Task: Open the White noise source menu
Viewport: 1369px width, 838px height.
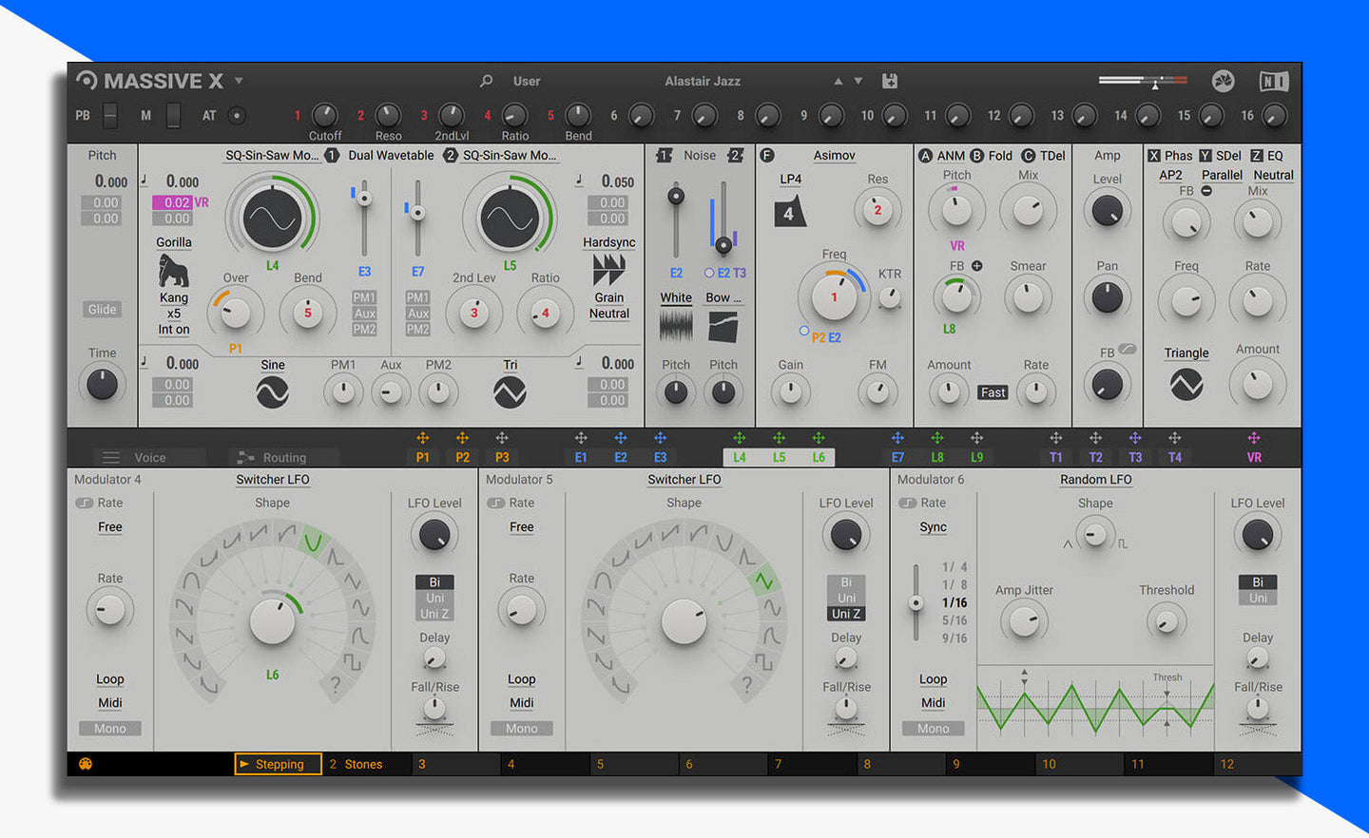Action: tap(676, 297)
